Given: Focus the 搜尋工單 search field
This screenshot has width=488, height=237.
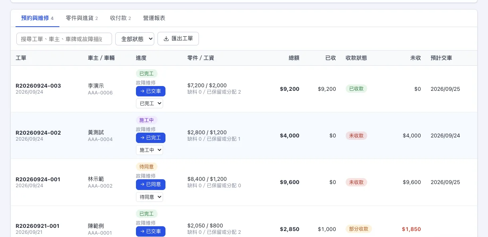Looking at the screenshot, I should [x=64, y=39].
